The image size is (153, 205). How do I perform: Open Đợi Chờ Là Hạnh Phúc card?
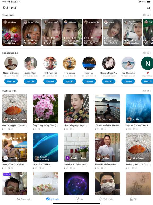(113, 32)
